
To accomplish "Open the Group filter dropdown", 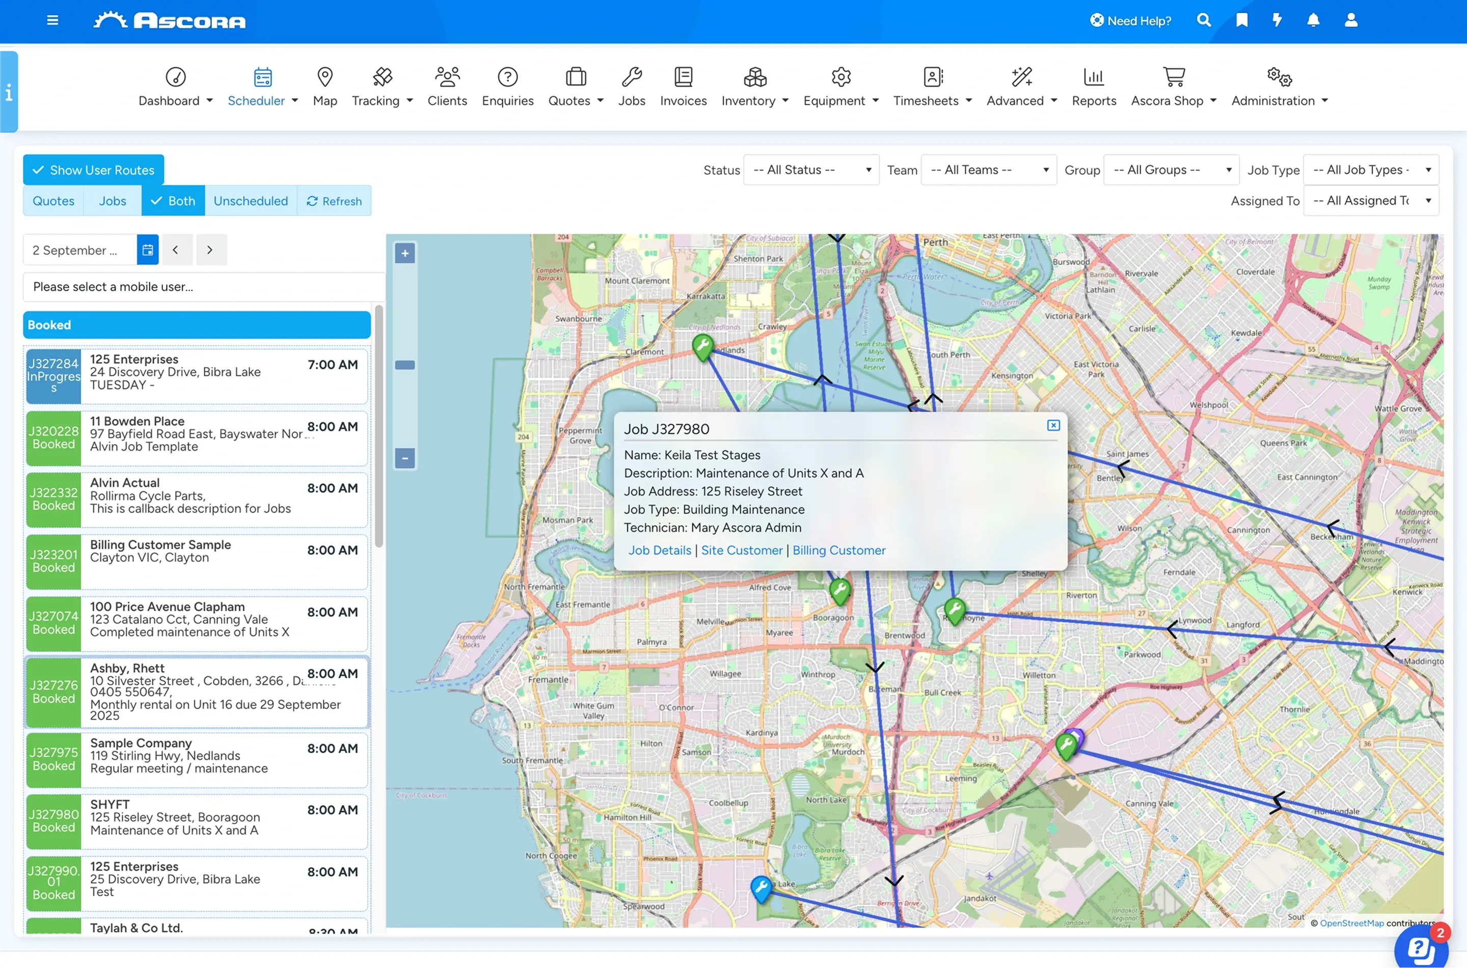I will [1171, 170].
